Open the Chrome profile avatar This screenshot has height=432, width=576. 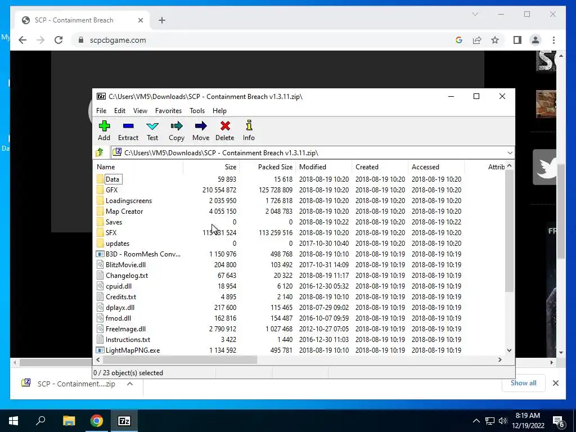click(x=535, y=40)
